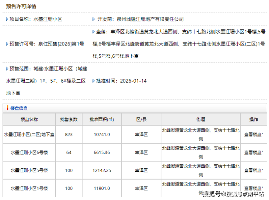The image size is (269, 200).
Task: Click the arrow icon before 批准时间
Action: point(94,81)
